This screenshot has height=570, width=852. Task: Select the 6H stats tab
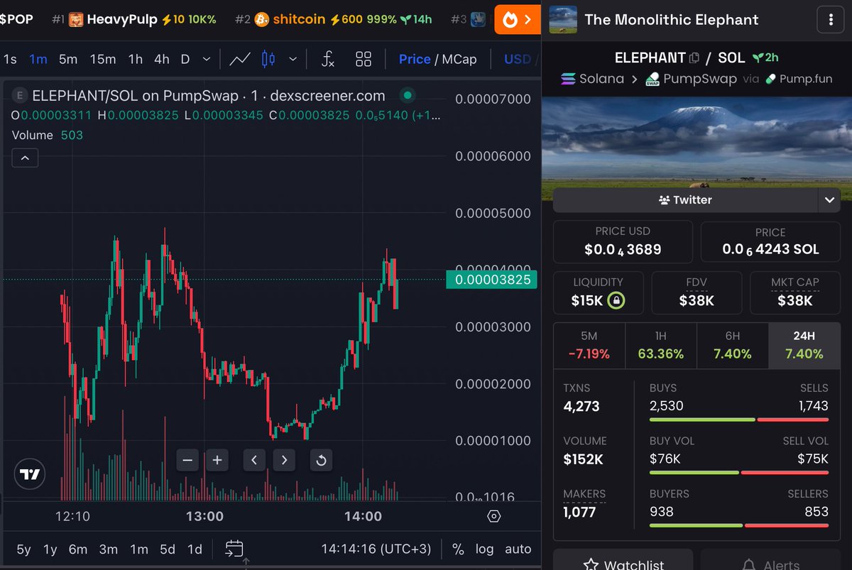tap(733, 346)
